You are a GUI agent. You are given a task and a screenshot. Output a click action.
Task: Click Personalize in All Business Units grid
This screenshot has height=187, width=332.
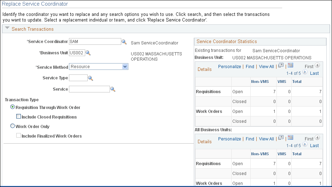pyautogui.click(x=229, y=139)
